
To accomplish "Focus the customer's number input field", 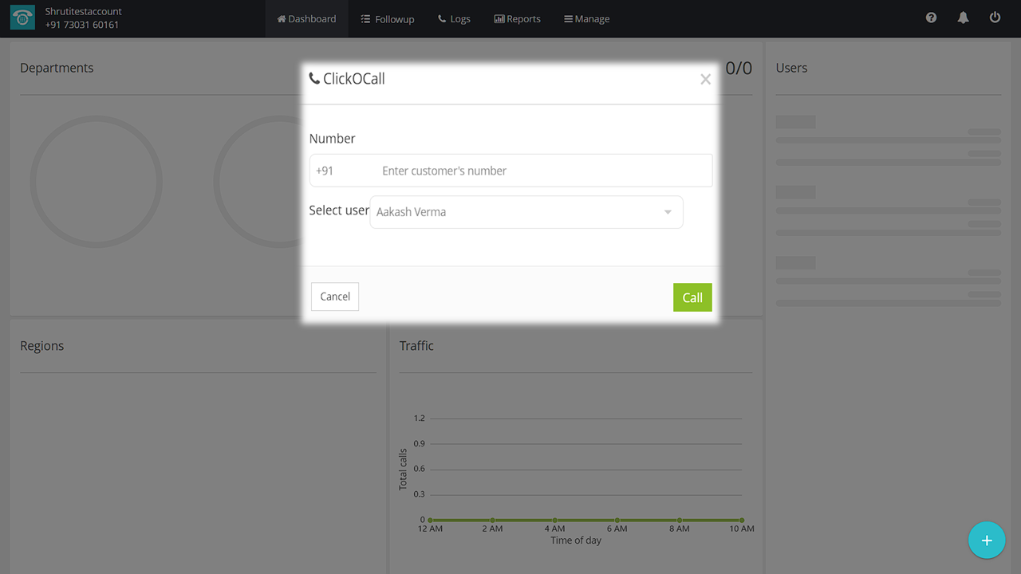I will coord(542,171).
